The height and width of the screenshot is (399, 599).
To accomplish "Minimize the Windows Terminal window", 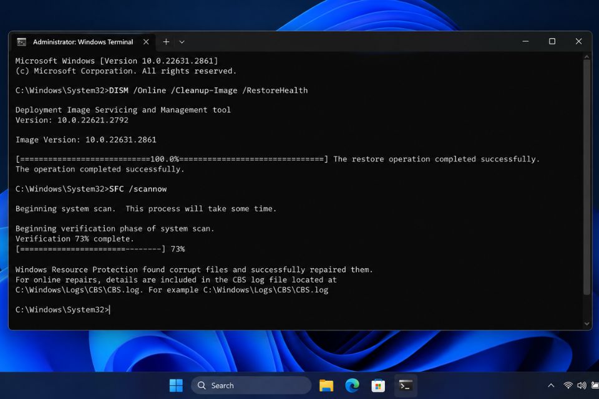I will [525, 41].
